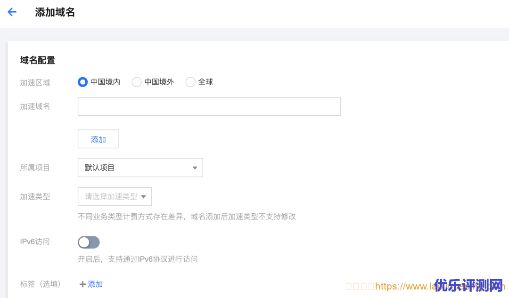The image size is (509, 298).
Task: Choose the 中国境外 radio option
Action: (137, 82)
